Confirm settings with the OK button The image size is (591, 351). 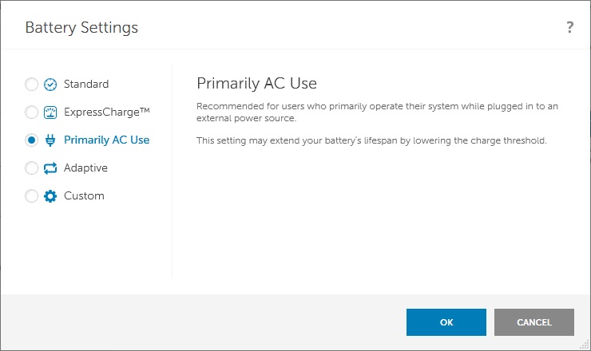click(x=446, y=322)
